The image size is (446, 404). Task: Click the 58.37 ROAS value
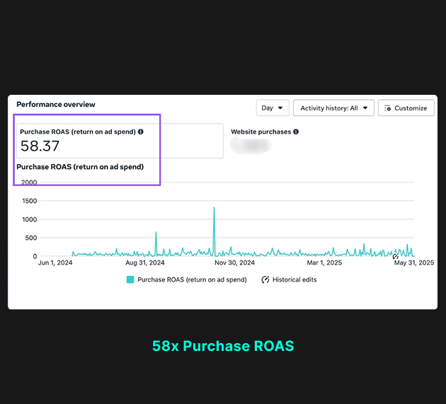pyautogui.click(x=40, y=146)
